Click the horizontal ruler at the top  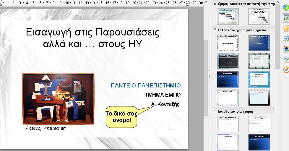click(x=102, y=3)
